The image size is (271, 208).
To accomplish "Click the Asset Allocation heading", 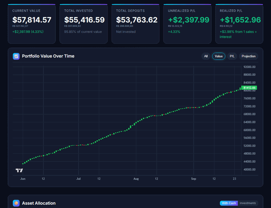I will click(39, 203).
